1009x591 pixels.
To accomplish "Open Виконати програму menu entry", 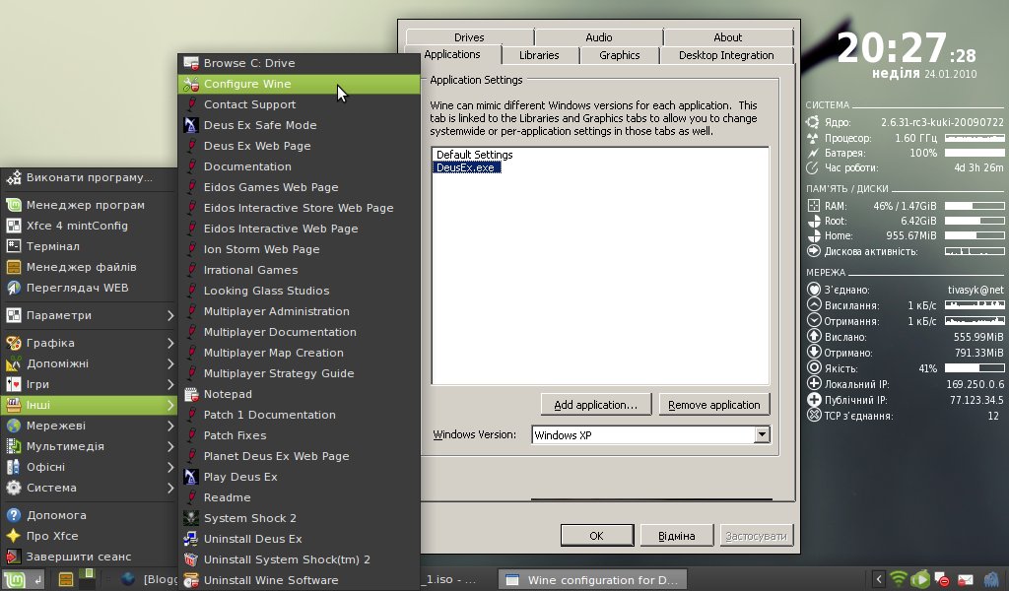I will (89, 177).
